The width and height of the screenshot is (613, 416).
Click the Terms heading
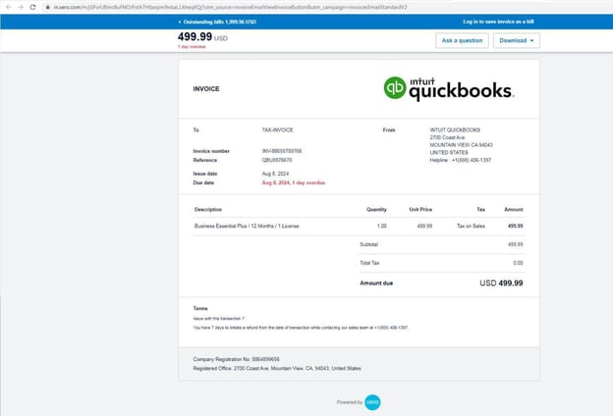tap(200, 309)
